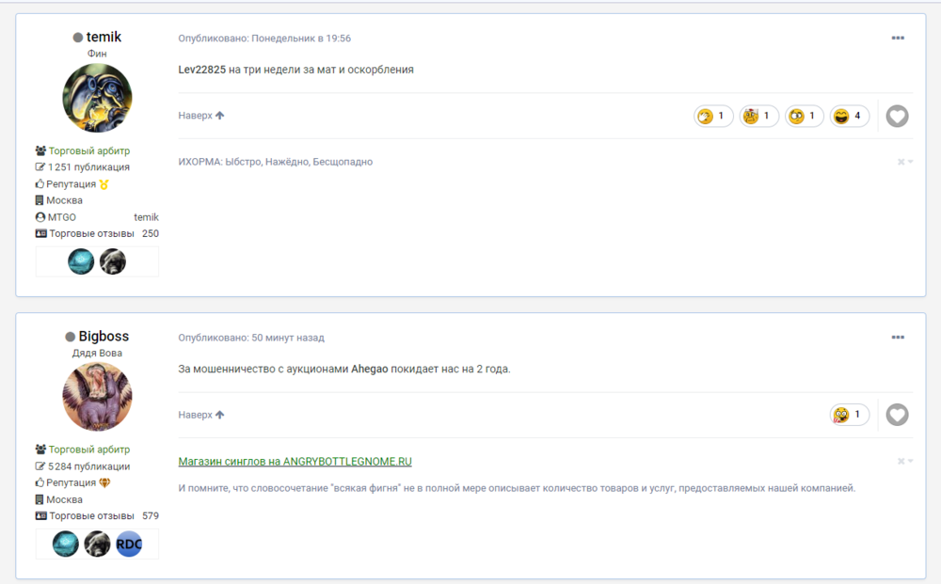
Task: Open the ANGRYBOTTLEGNOME.RU singles shop link
Action: tap(295, 462)
